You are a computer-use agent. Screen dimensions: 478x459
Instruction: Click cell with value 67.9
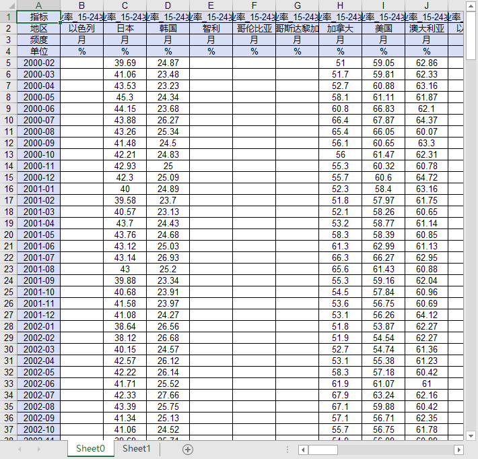(340, 395)
